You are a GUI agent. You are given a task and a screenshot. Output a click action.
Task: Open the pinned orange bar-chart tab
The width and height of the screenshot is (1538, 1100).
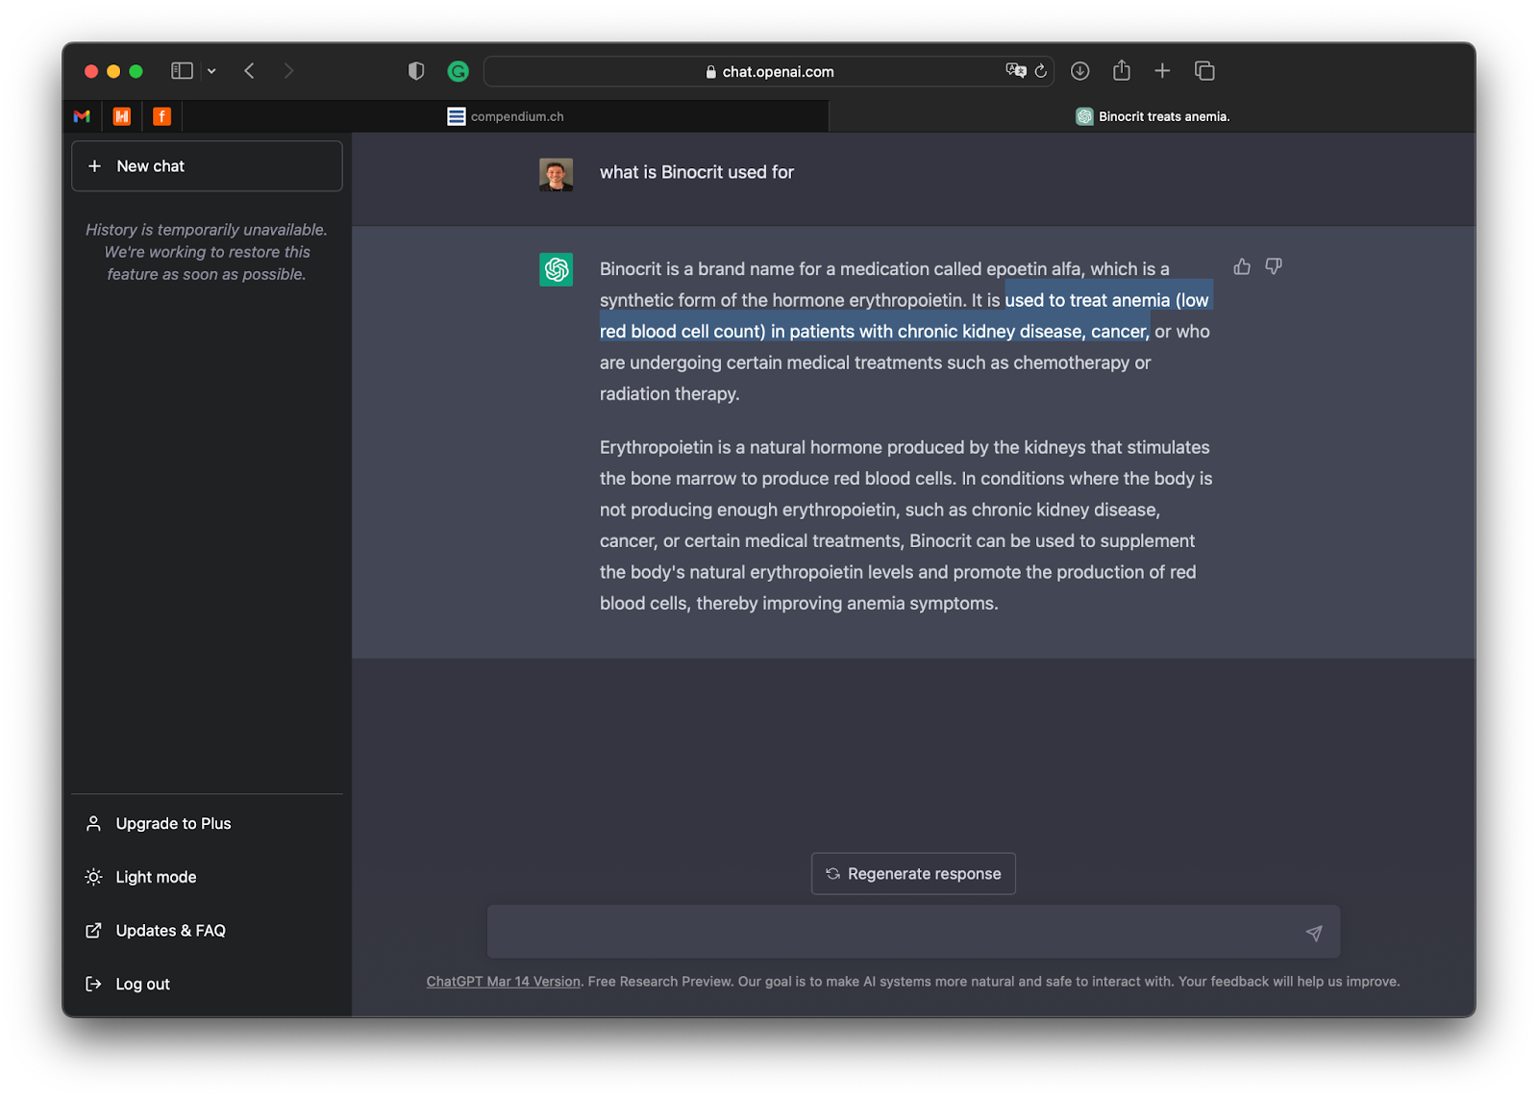pyautogui.click(x=122, y=116)
